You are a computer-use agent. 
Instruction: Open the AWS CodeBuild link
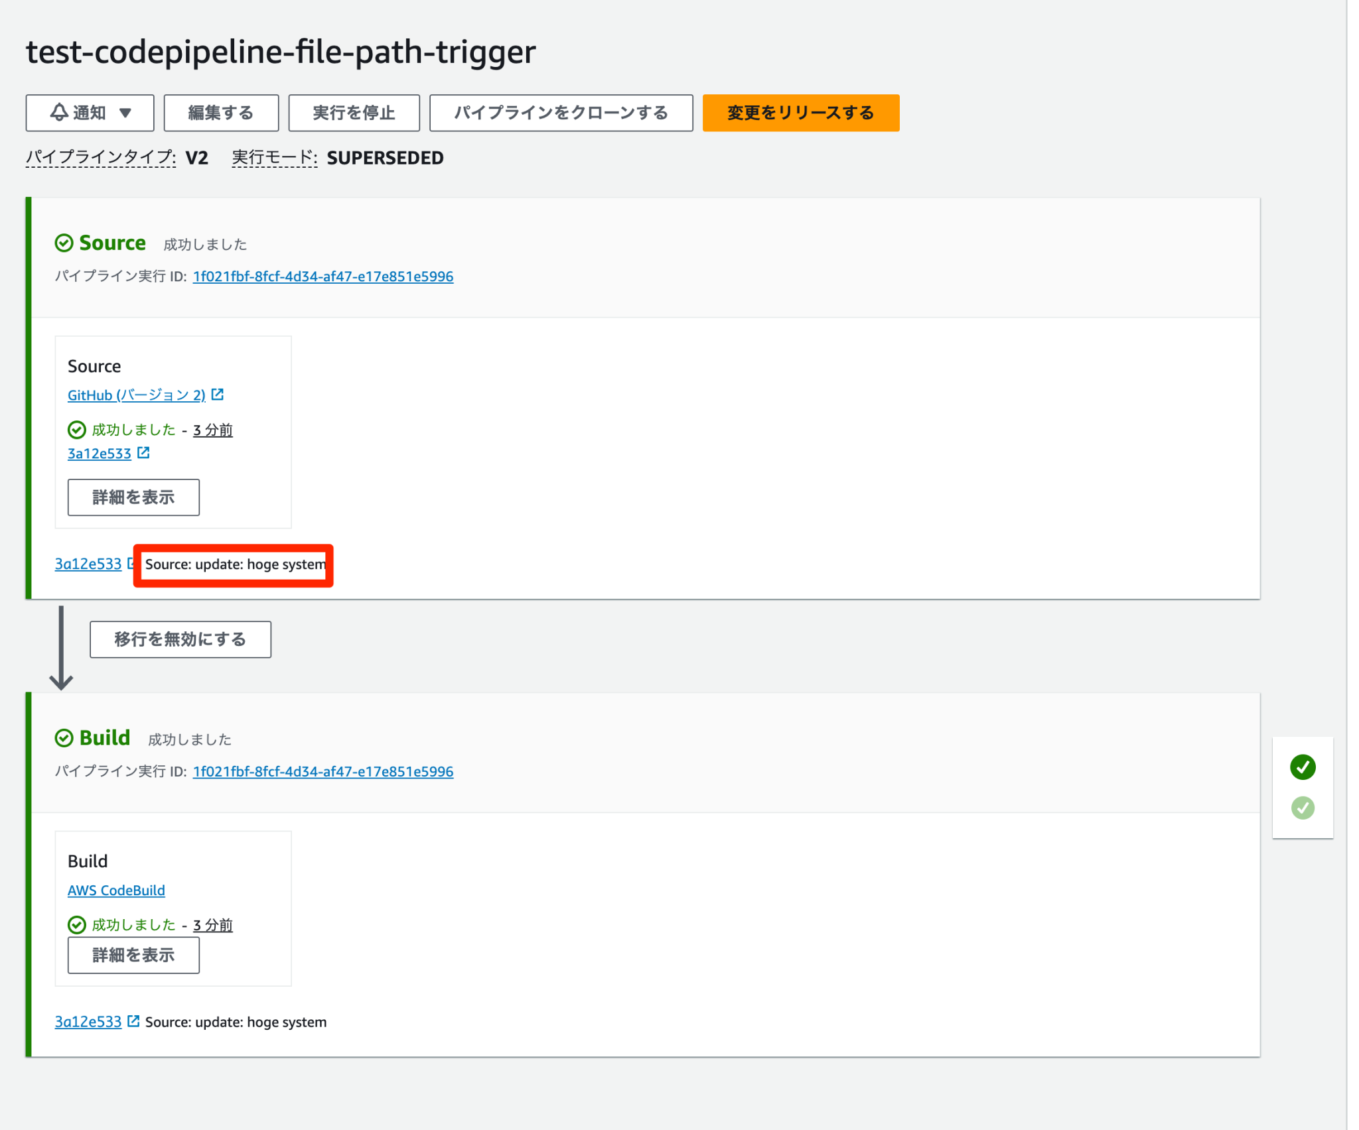pos(116,890)
